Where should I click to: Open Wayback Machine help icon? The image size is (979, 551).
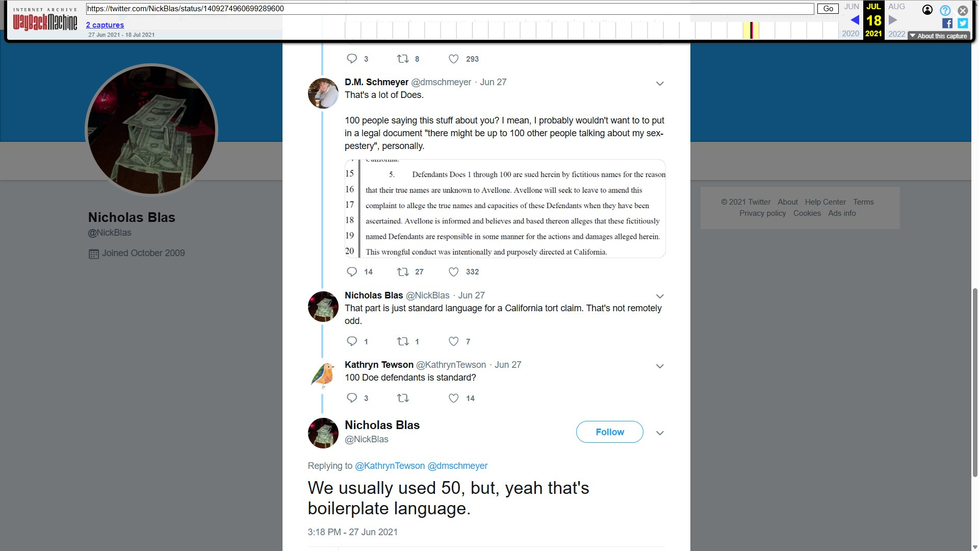point(945,10)
